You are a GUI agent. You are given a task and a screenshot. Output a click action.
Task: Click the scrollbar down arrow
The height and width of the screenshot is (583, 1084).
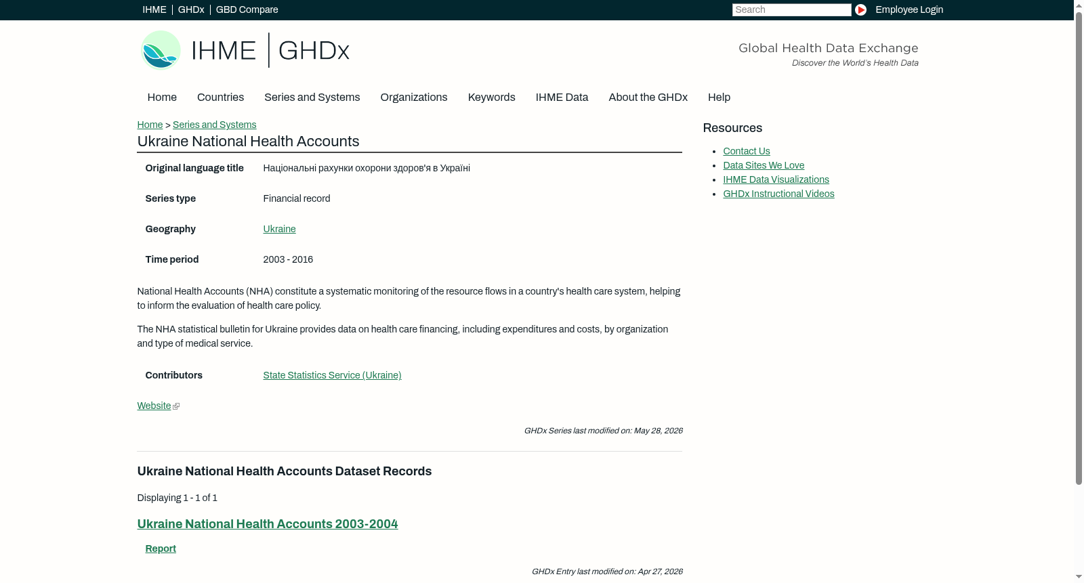1079,577
